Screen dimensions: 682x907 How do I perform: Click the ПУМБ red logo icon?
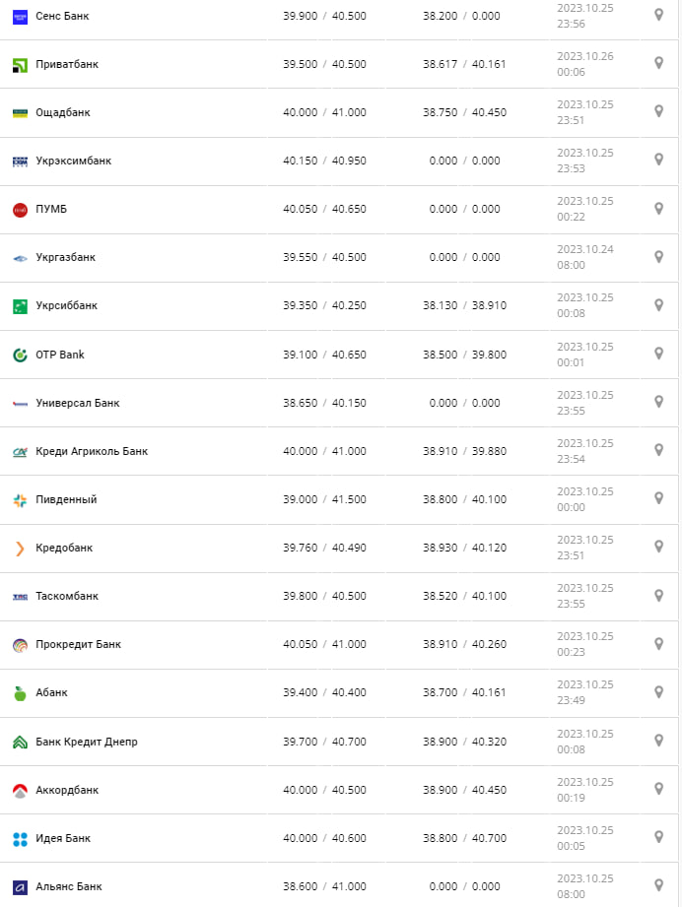pos(20,210)
